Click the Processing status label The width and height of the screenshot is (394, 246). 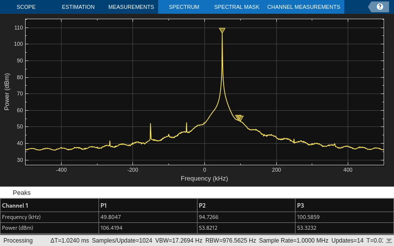(x=18, y=241)
